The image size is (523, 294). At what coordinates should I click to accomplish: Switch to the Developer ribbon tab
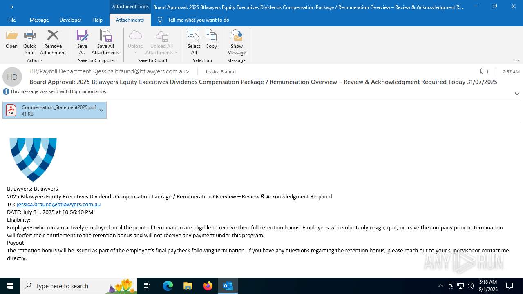pyautogui.click(x=70, y=20)
